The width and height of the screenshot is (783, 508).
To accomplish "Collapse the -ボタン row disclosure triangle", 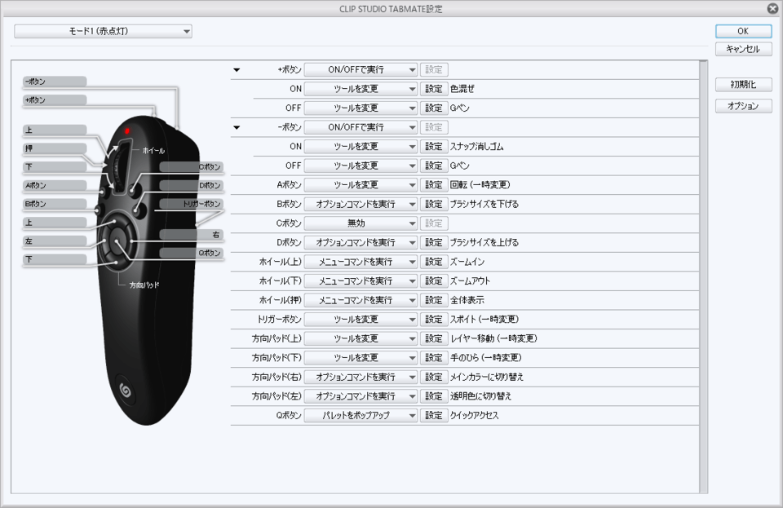I will tap(237, 128).
